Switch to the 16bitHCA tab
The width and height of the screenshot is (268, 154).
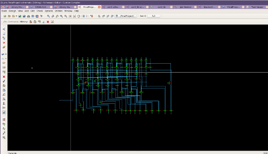pyautogui.click(x=41, y=7)
